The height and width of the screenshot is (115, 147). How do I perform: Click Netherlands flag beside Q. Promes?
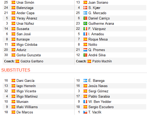coord(85,50)
